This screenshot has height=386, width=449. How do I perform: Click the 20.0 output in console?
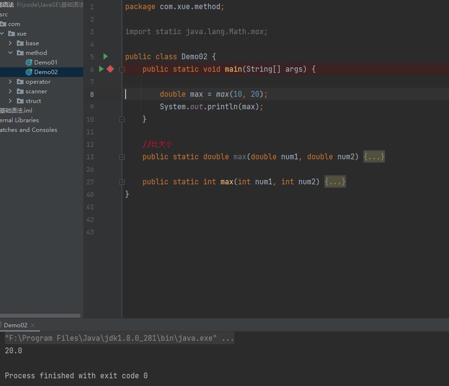(13, 350)
